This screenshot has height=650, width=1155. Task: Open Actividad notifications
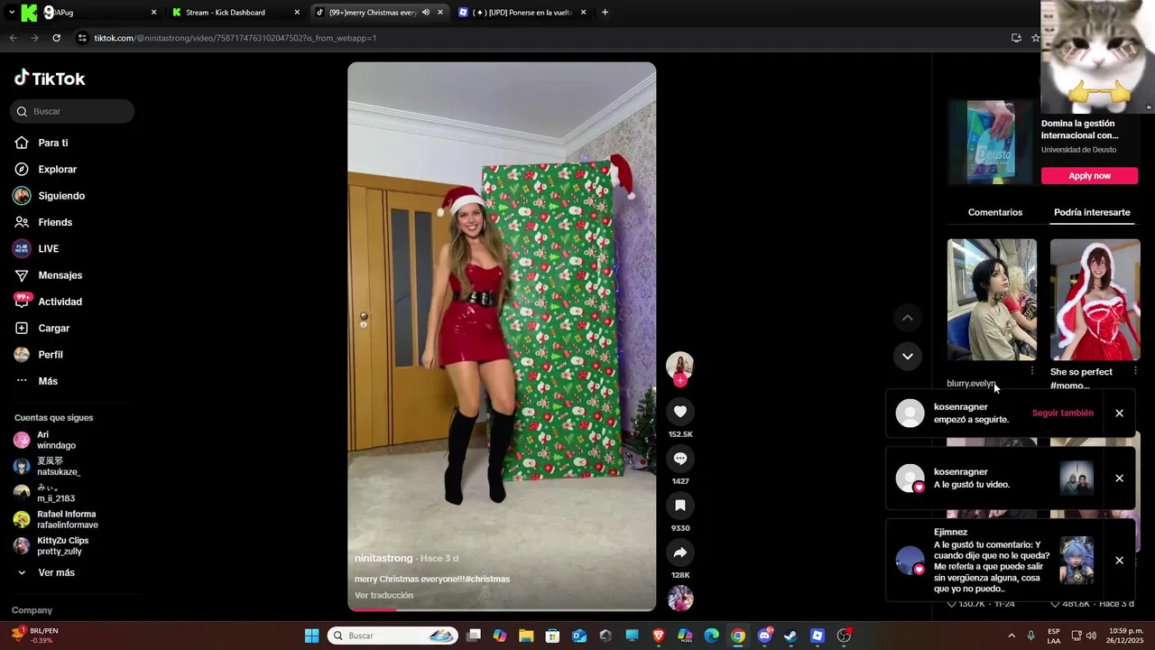coord(49,302)
